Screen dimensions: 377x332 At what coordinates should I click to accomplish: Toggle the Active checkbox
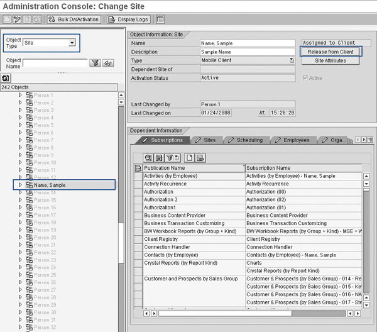click(x=306, y=78)
